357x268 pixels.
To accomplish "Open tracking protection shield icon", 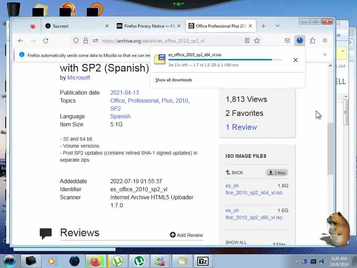I will point(76,41).
